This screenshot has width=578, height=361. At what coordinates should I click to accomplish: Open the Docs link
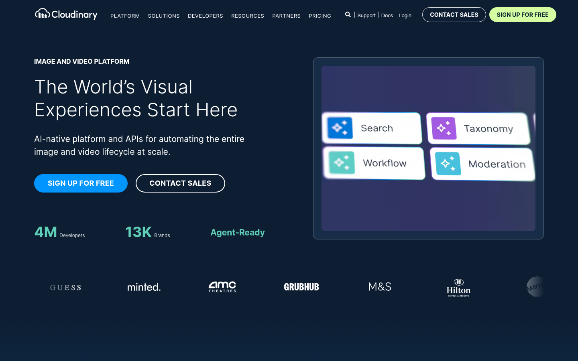(387, 15)
